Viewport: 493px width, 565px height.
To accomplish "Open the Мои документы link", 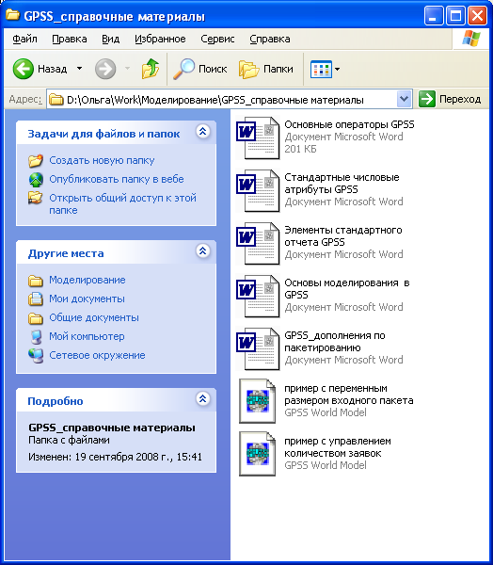I will (87, 299).
